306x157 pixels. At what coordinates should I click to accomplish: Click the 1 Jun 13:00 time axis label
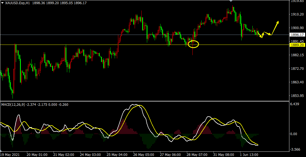point(249,155)
